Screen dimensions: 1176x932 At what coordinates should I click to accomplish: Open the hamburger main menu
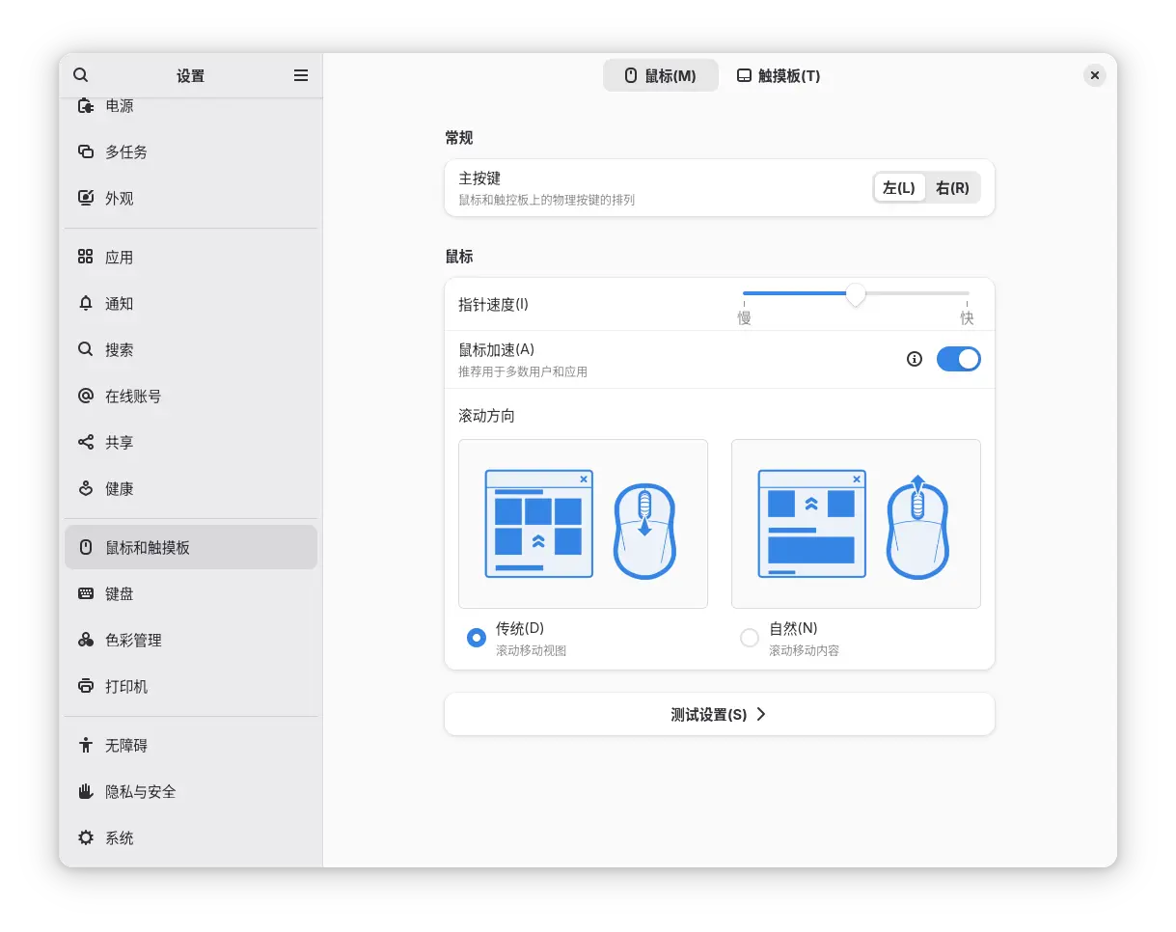[301, 75]
